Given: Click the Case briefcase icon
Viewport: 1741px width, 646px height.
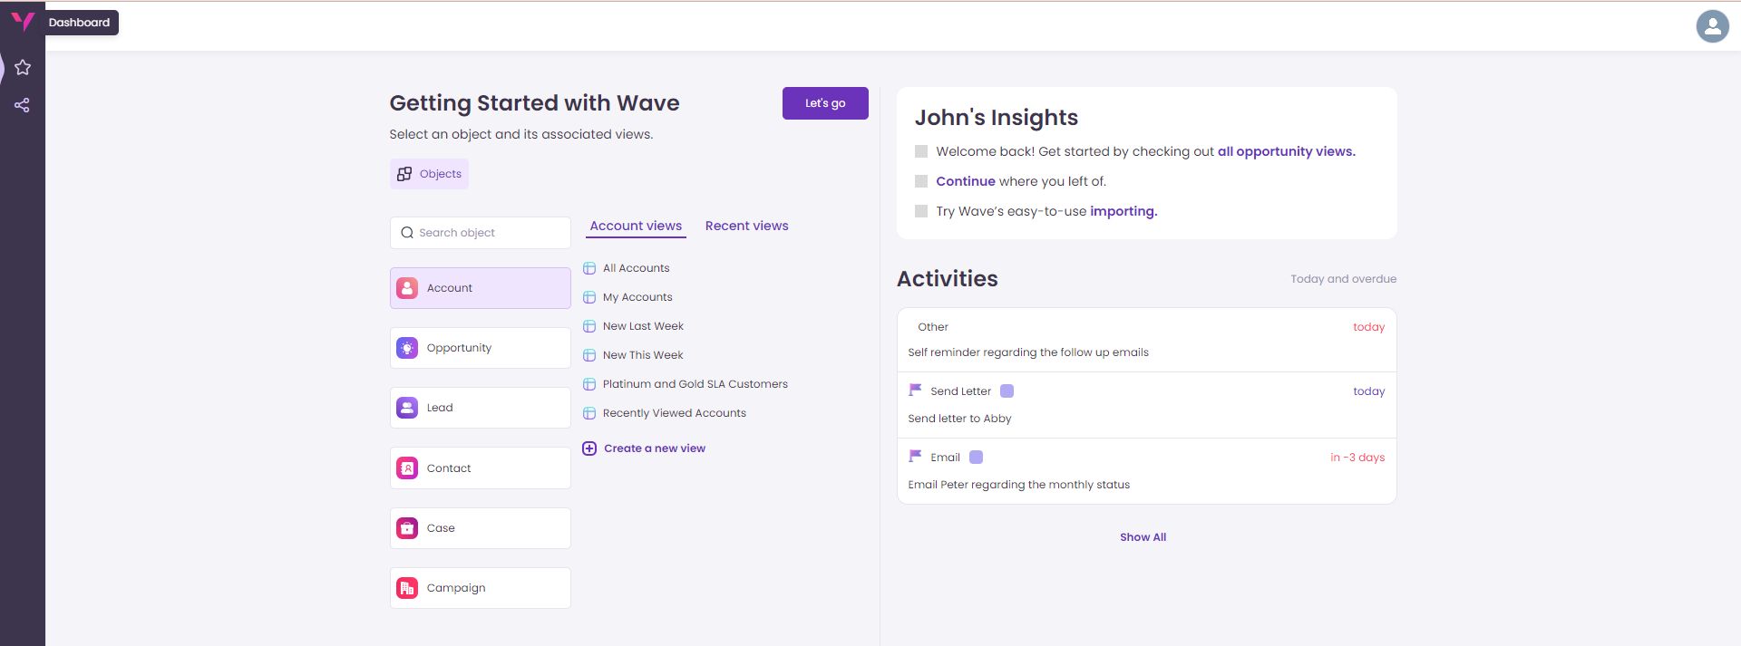Looking at the screenshot, I should 407,528.
